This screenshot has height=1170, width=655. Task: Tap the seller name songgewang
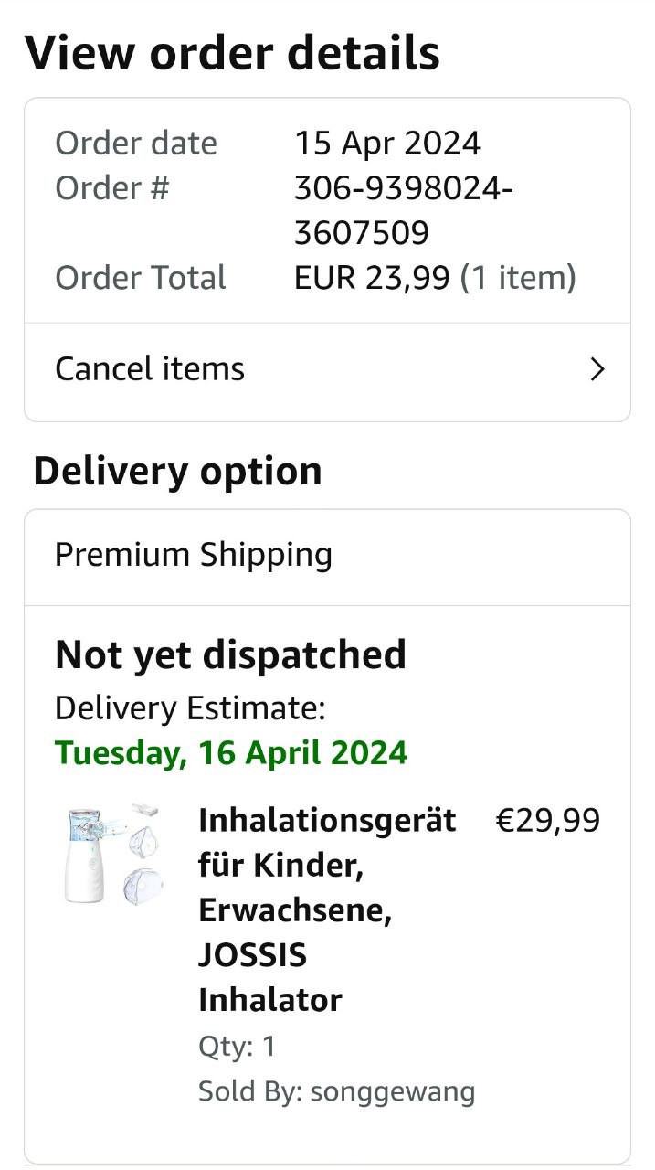coord(393,1091)
